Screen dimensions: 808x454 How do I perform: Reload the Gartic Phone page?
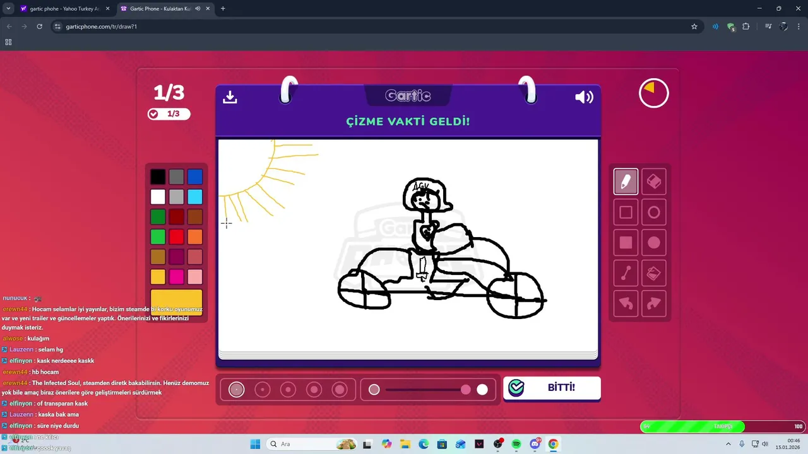39,26
